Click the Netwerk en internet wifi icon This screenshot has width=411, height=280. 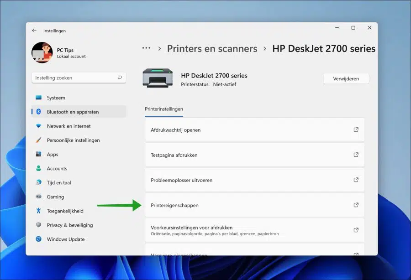(x=38, y=126)
